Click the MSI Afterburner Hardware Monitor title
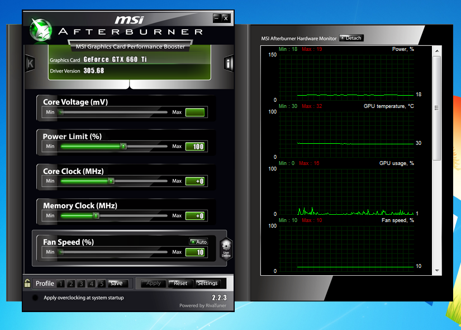This screenshot has height=330, width=461. (299, 39)
